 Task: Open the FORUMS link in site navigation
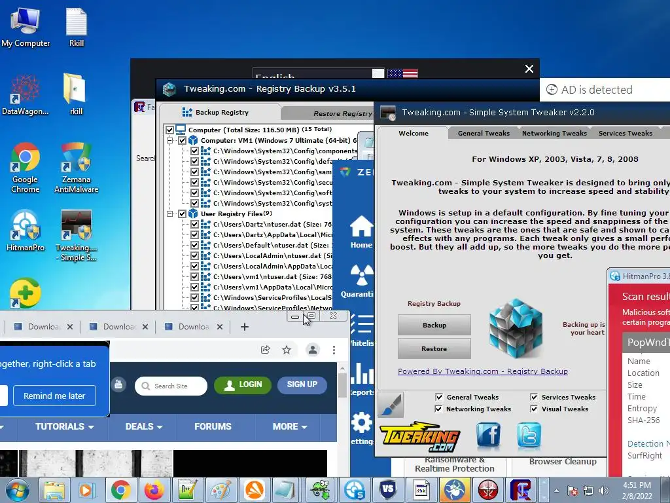coord(213,426)
